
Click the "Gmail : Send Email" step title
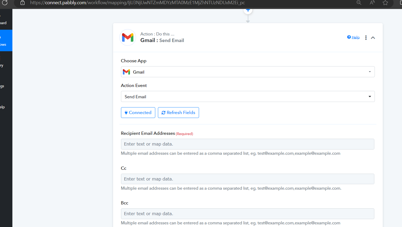pos(162,40)
